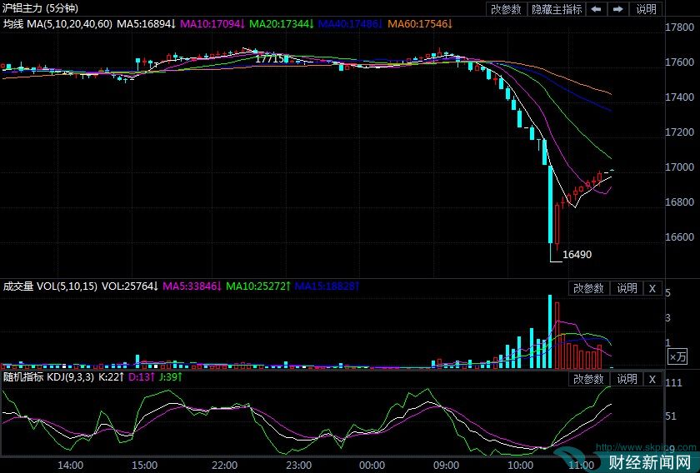Click 说明 in the volume panel

(627, 288)
